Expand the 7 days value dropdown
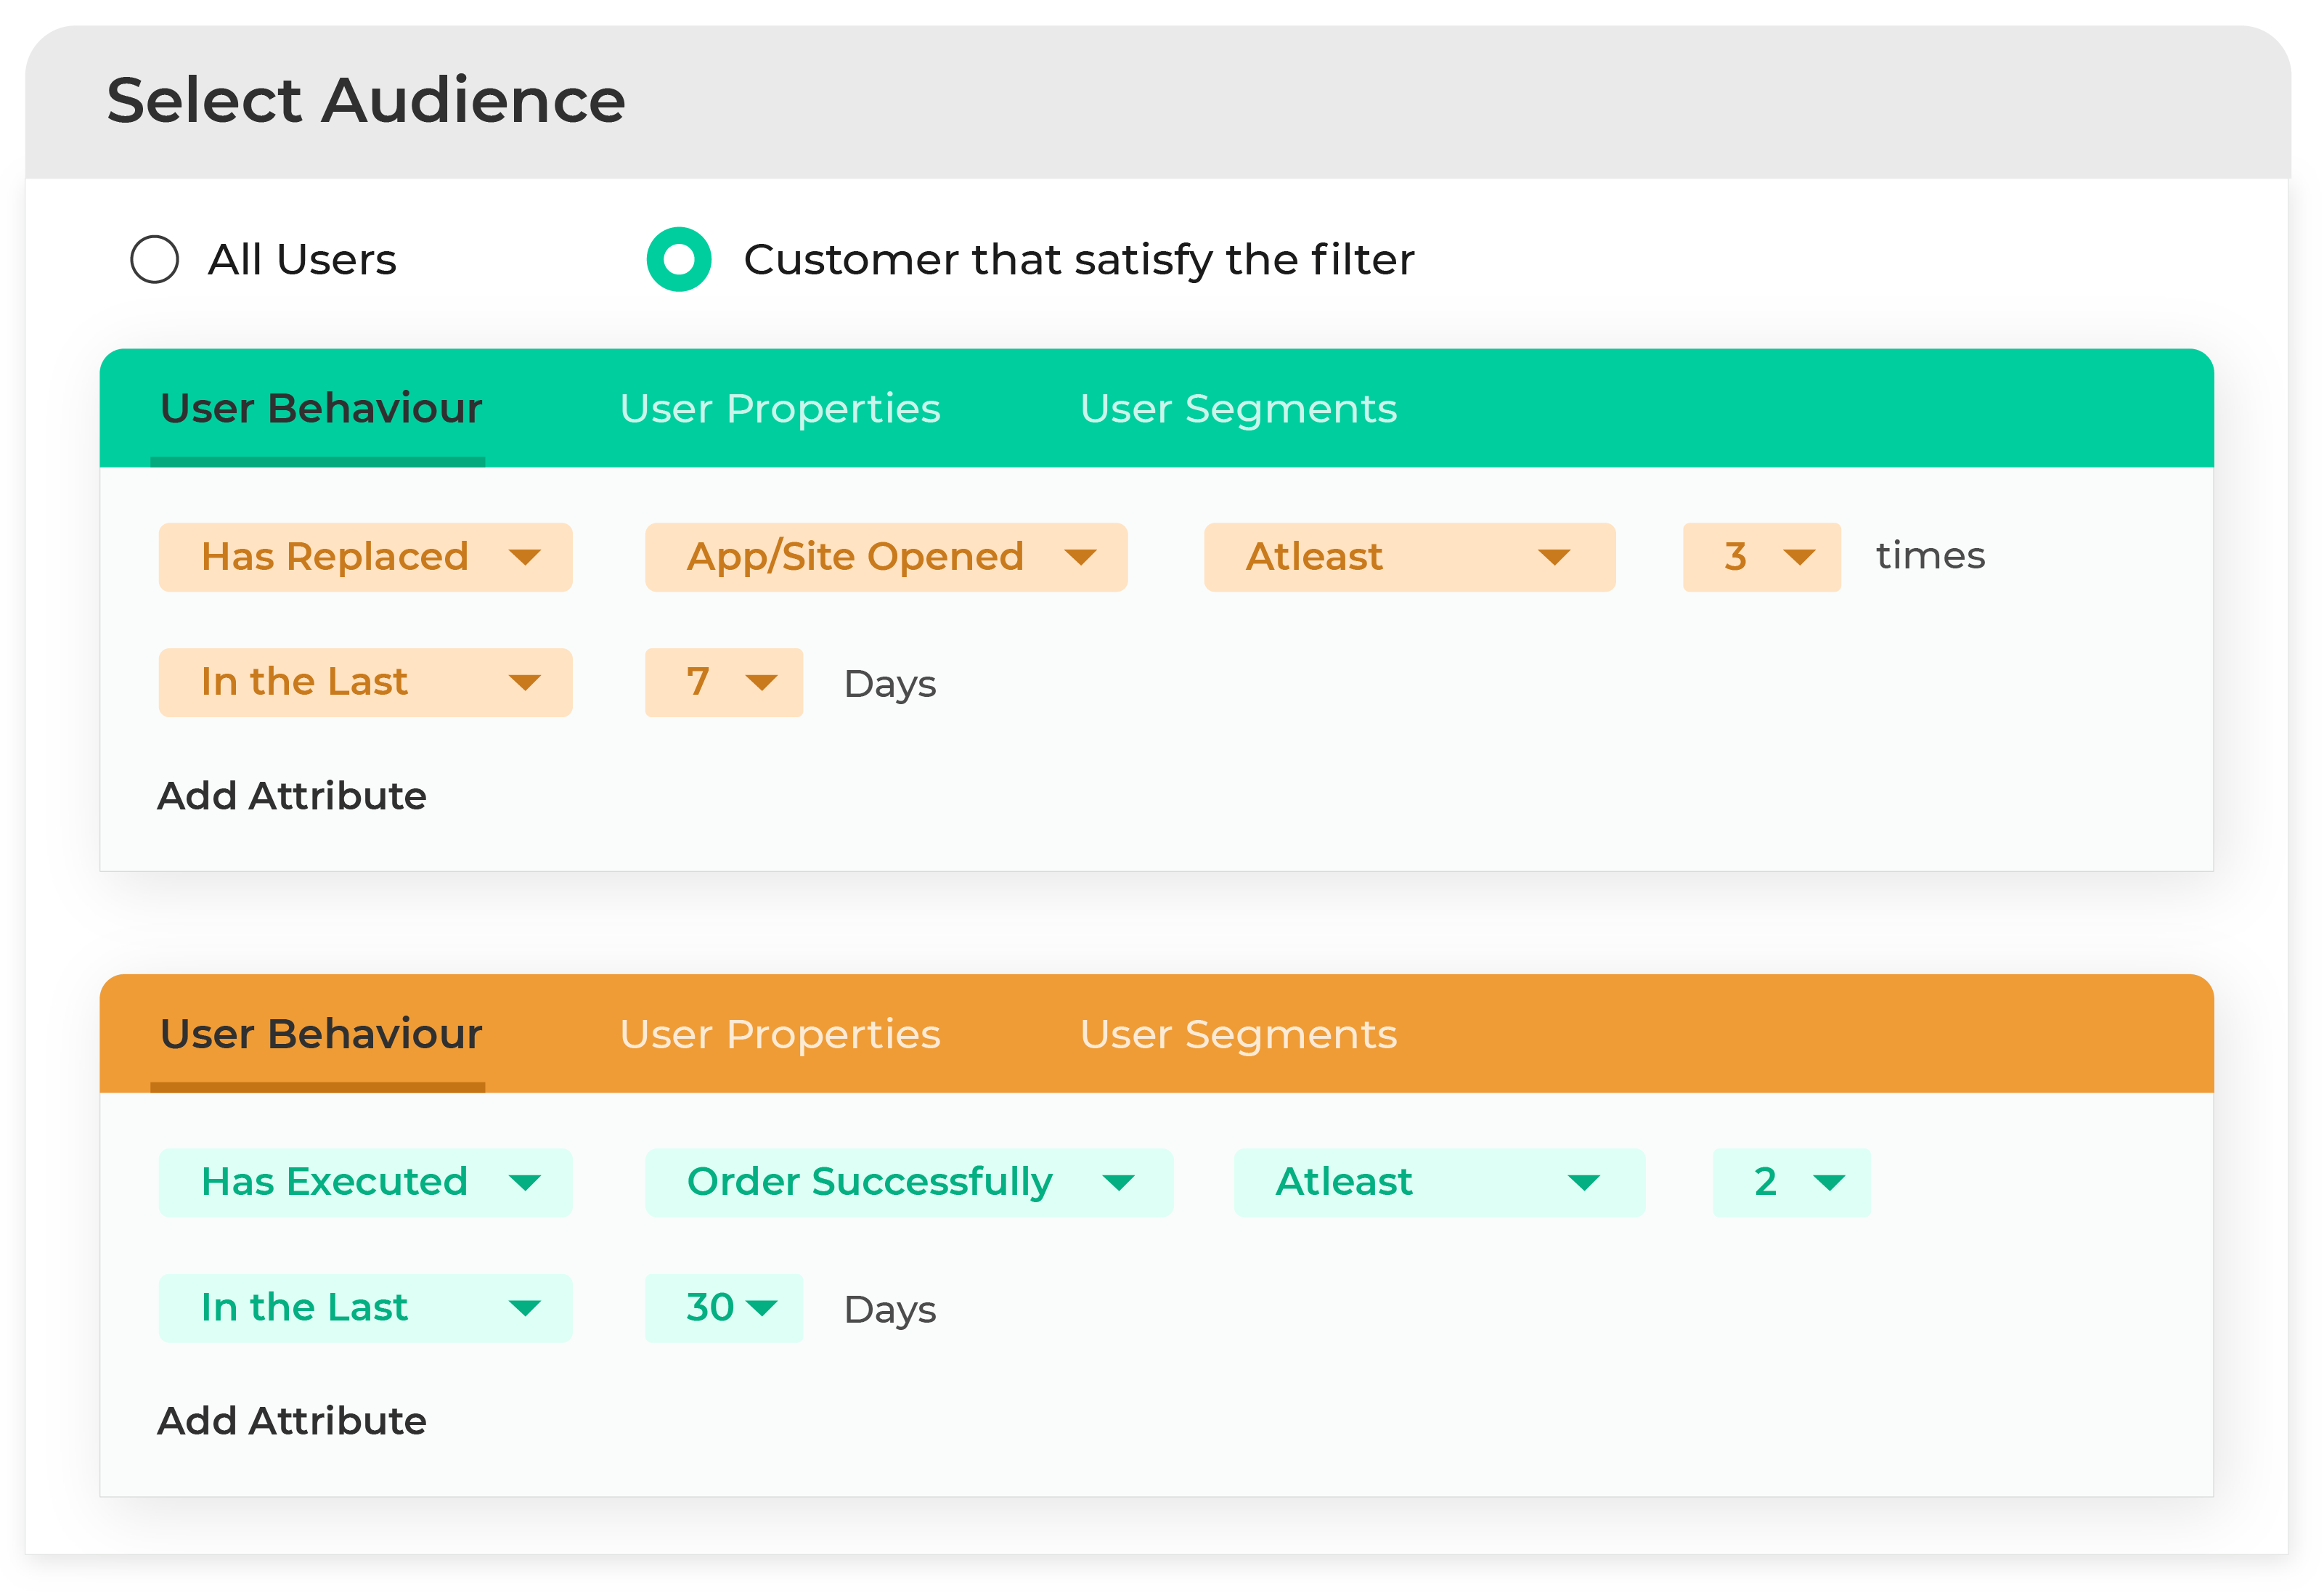Image resolution: width=2324 pixels, height=1592 pixels. point(724,683)
